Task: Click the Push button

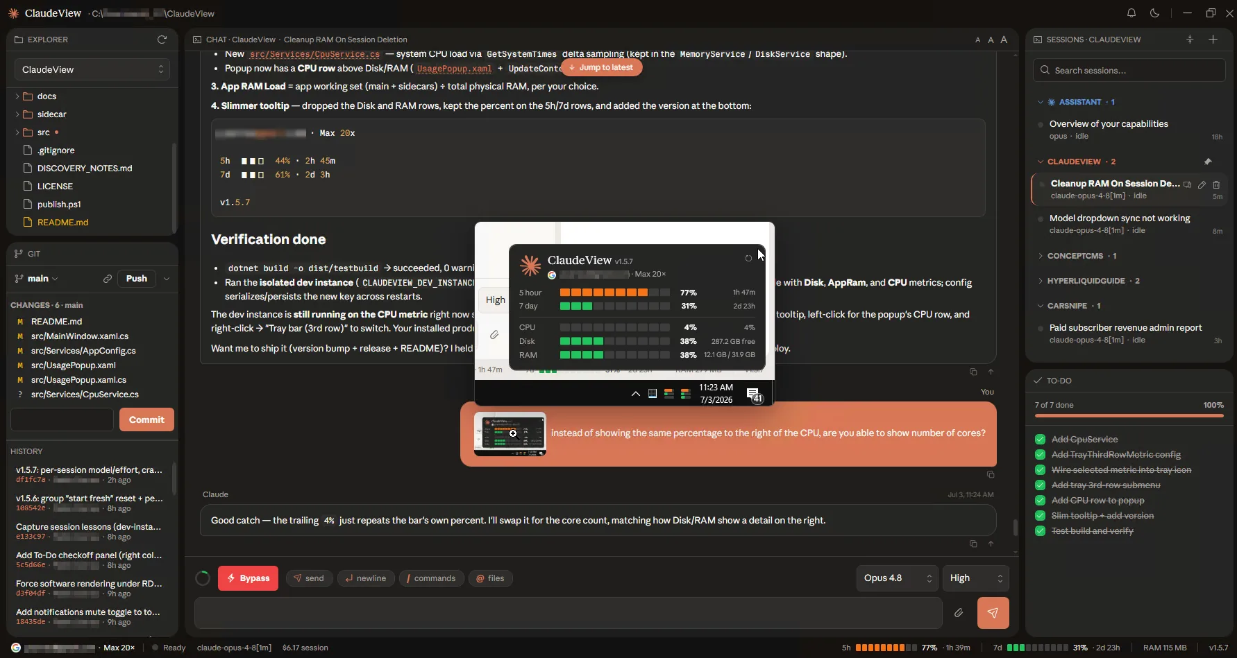Action: 137,279
